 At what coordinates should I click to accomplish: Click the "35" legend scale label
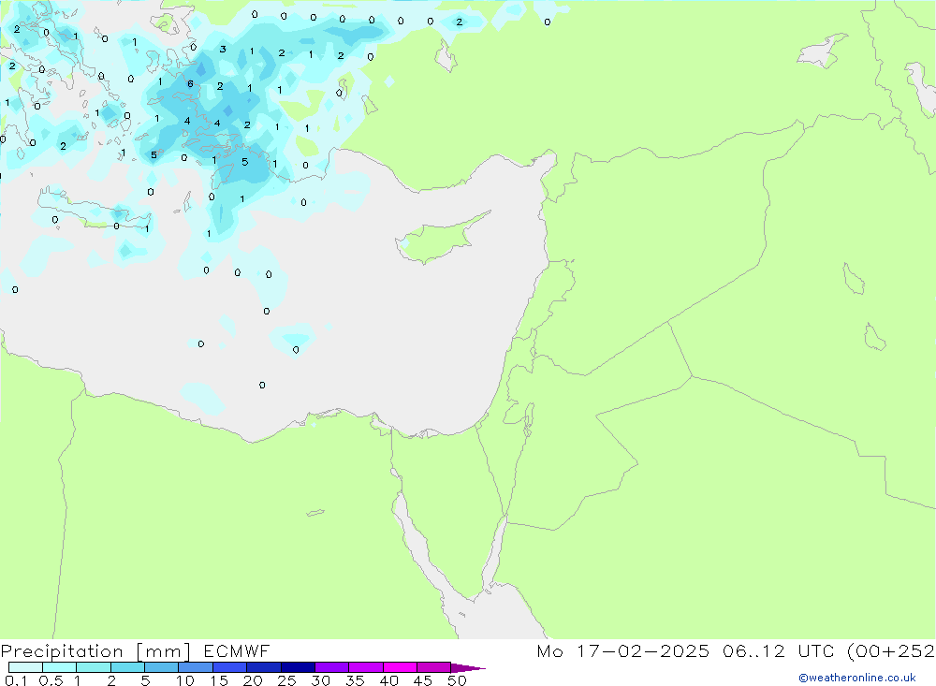point(355,680)
